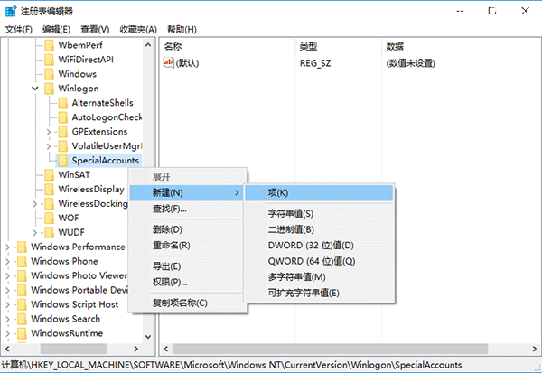This screenshot has width=542, height=373.
Task: Click the VolatileUserMgr folder icon
Action: coord(63,146)
